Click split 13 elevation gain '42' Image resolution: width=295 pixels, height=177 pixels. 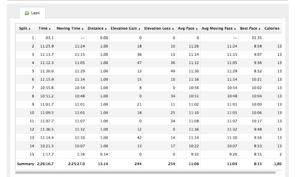pyautogui.click(x=139, y=137)
